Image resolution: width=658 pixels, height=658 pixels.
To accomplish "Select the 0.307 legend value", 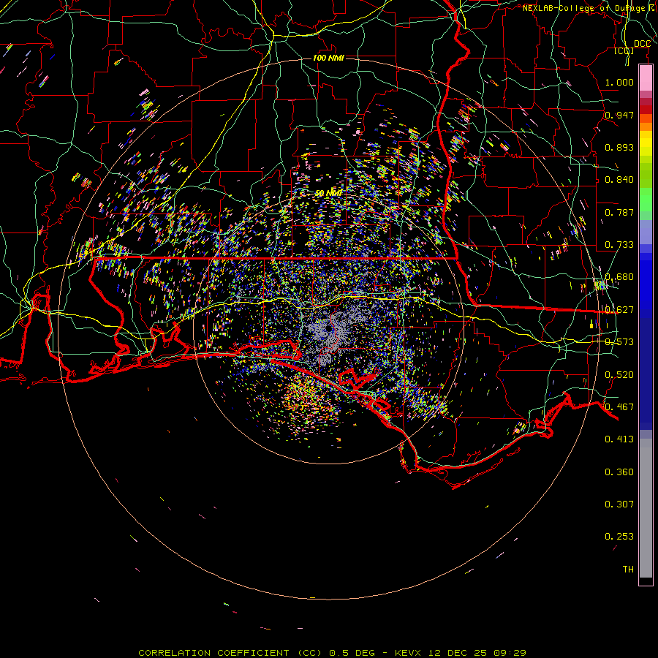I will [619, 504].
